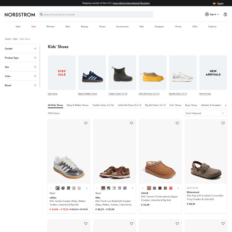232x232 pixels.
Task: Open the New Balance Big Kid shoe tile
Action: point(183,73)
